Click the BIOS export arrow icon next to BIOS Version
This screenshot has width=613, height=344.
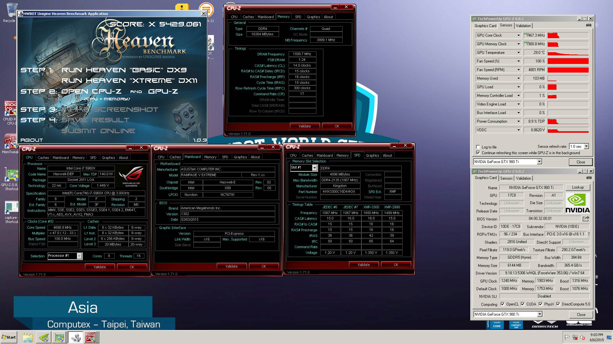tap(586, 219)
